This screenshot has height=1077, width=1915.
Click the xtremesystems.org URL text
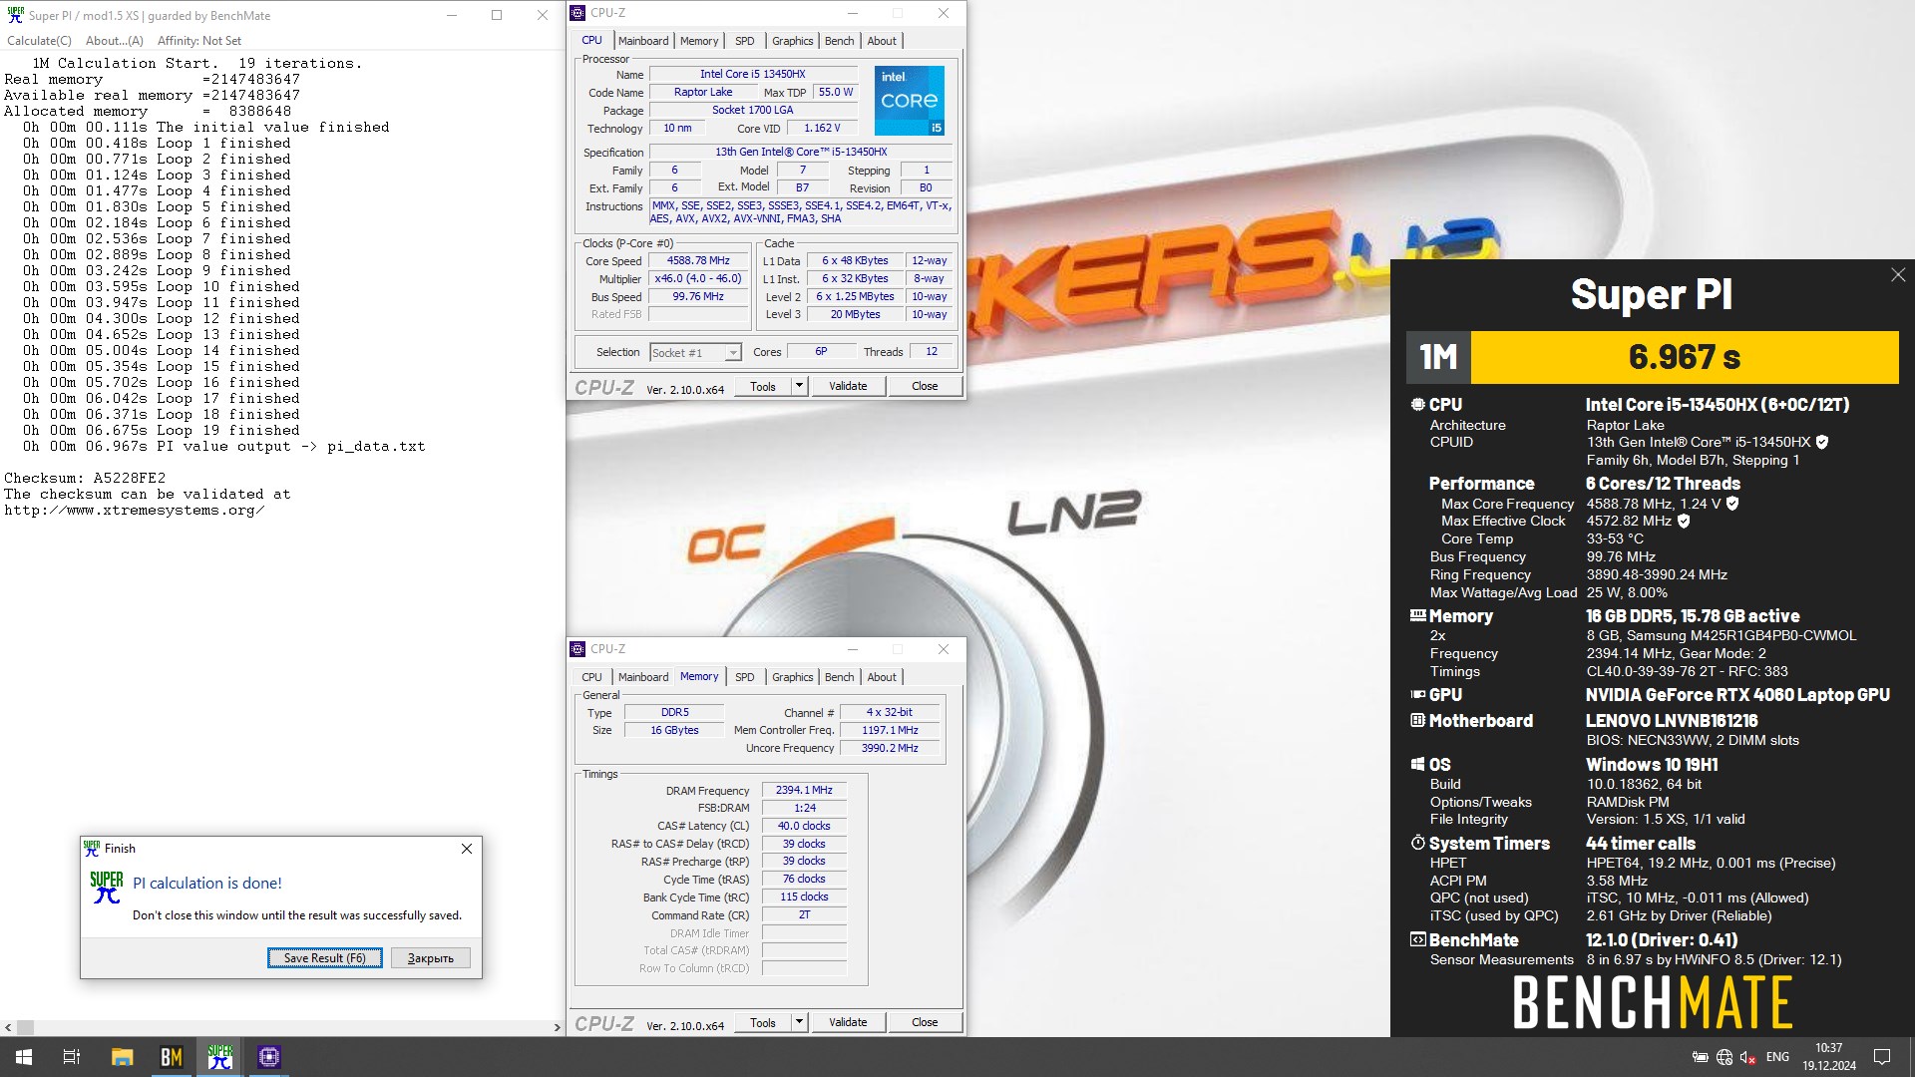tap(135, 510)
